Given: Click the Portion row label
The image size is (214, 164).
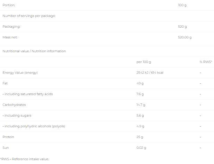Looking at the screenshot, I should pos(9,5).
